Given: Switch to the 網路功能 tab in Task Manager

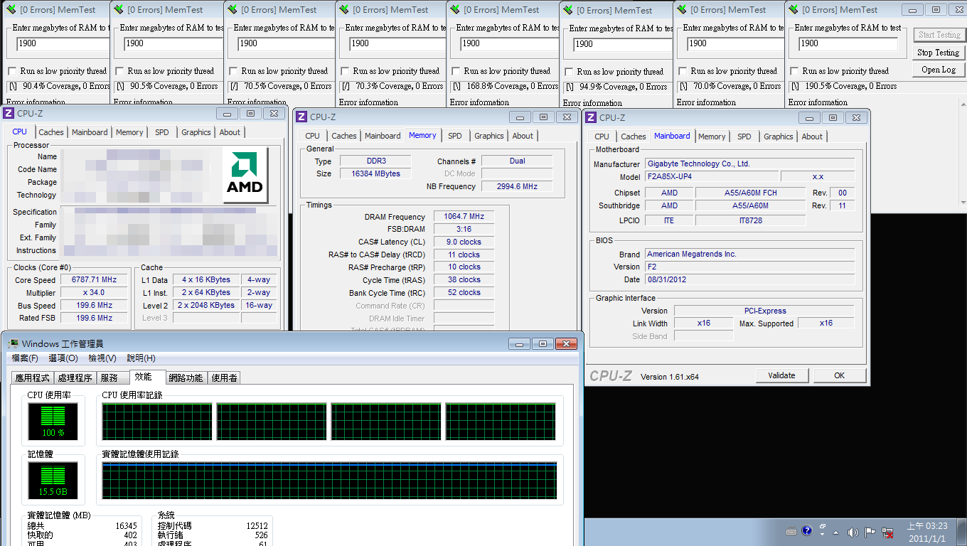Looking at the screenshot, I should point(186,378).
